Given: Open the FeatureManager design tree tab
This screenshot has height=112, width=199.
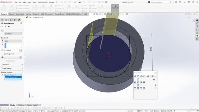Looking at the screenshot, I should pos(2,20).
